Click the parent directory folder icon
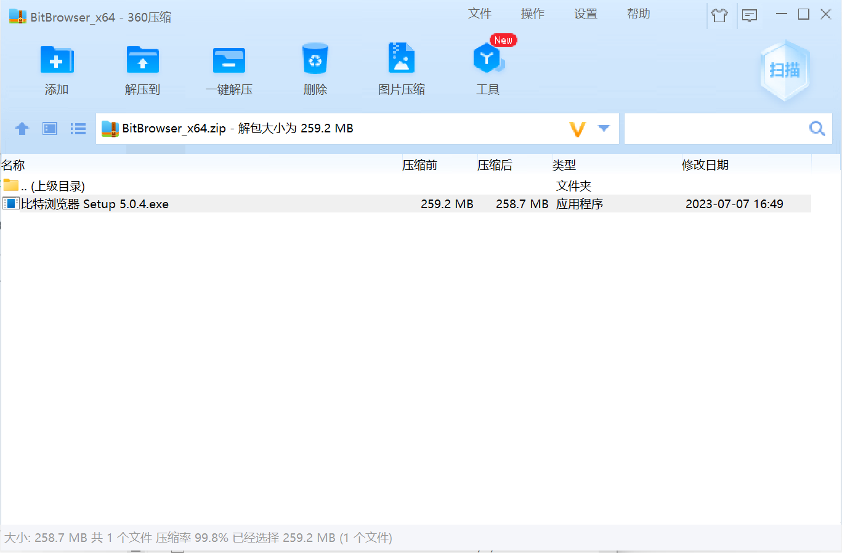This screenshot has width=842, height=553. [x=10, y=185]
